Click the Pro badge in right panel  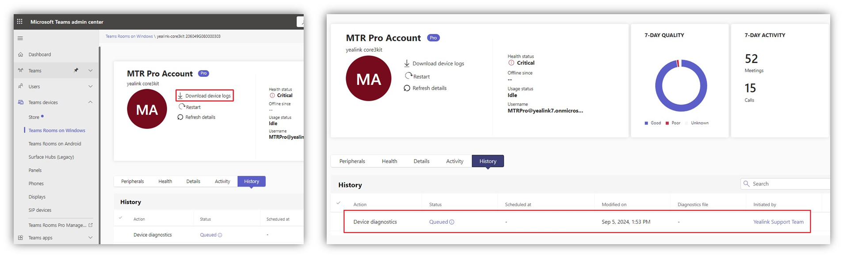tap(433, 38)
